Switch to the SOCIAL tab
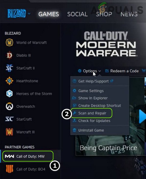Image resolution: width=146 pixels, height=179 pixels. (77, 14)
